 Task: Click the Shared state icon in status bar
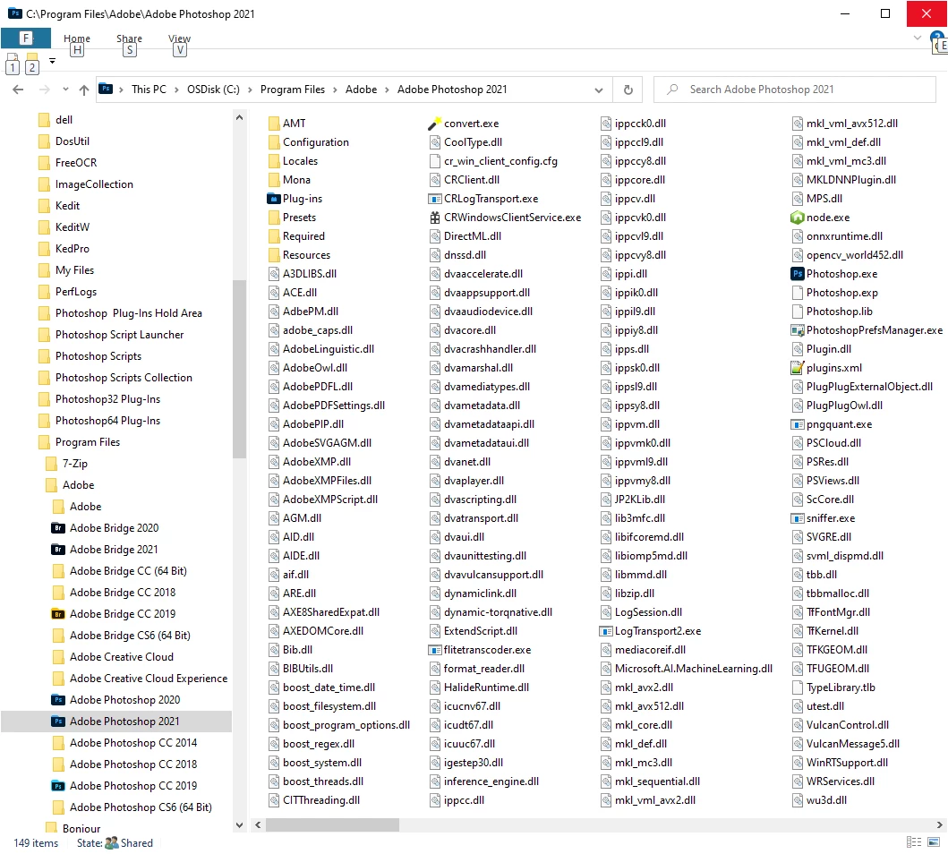coord(111,842)
